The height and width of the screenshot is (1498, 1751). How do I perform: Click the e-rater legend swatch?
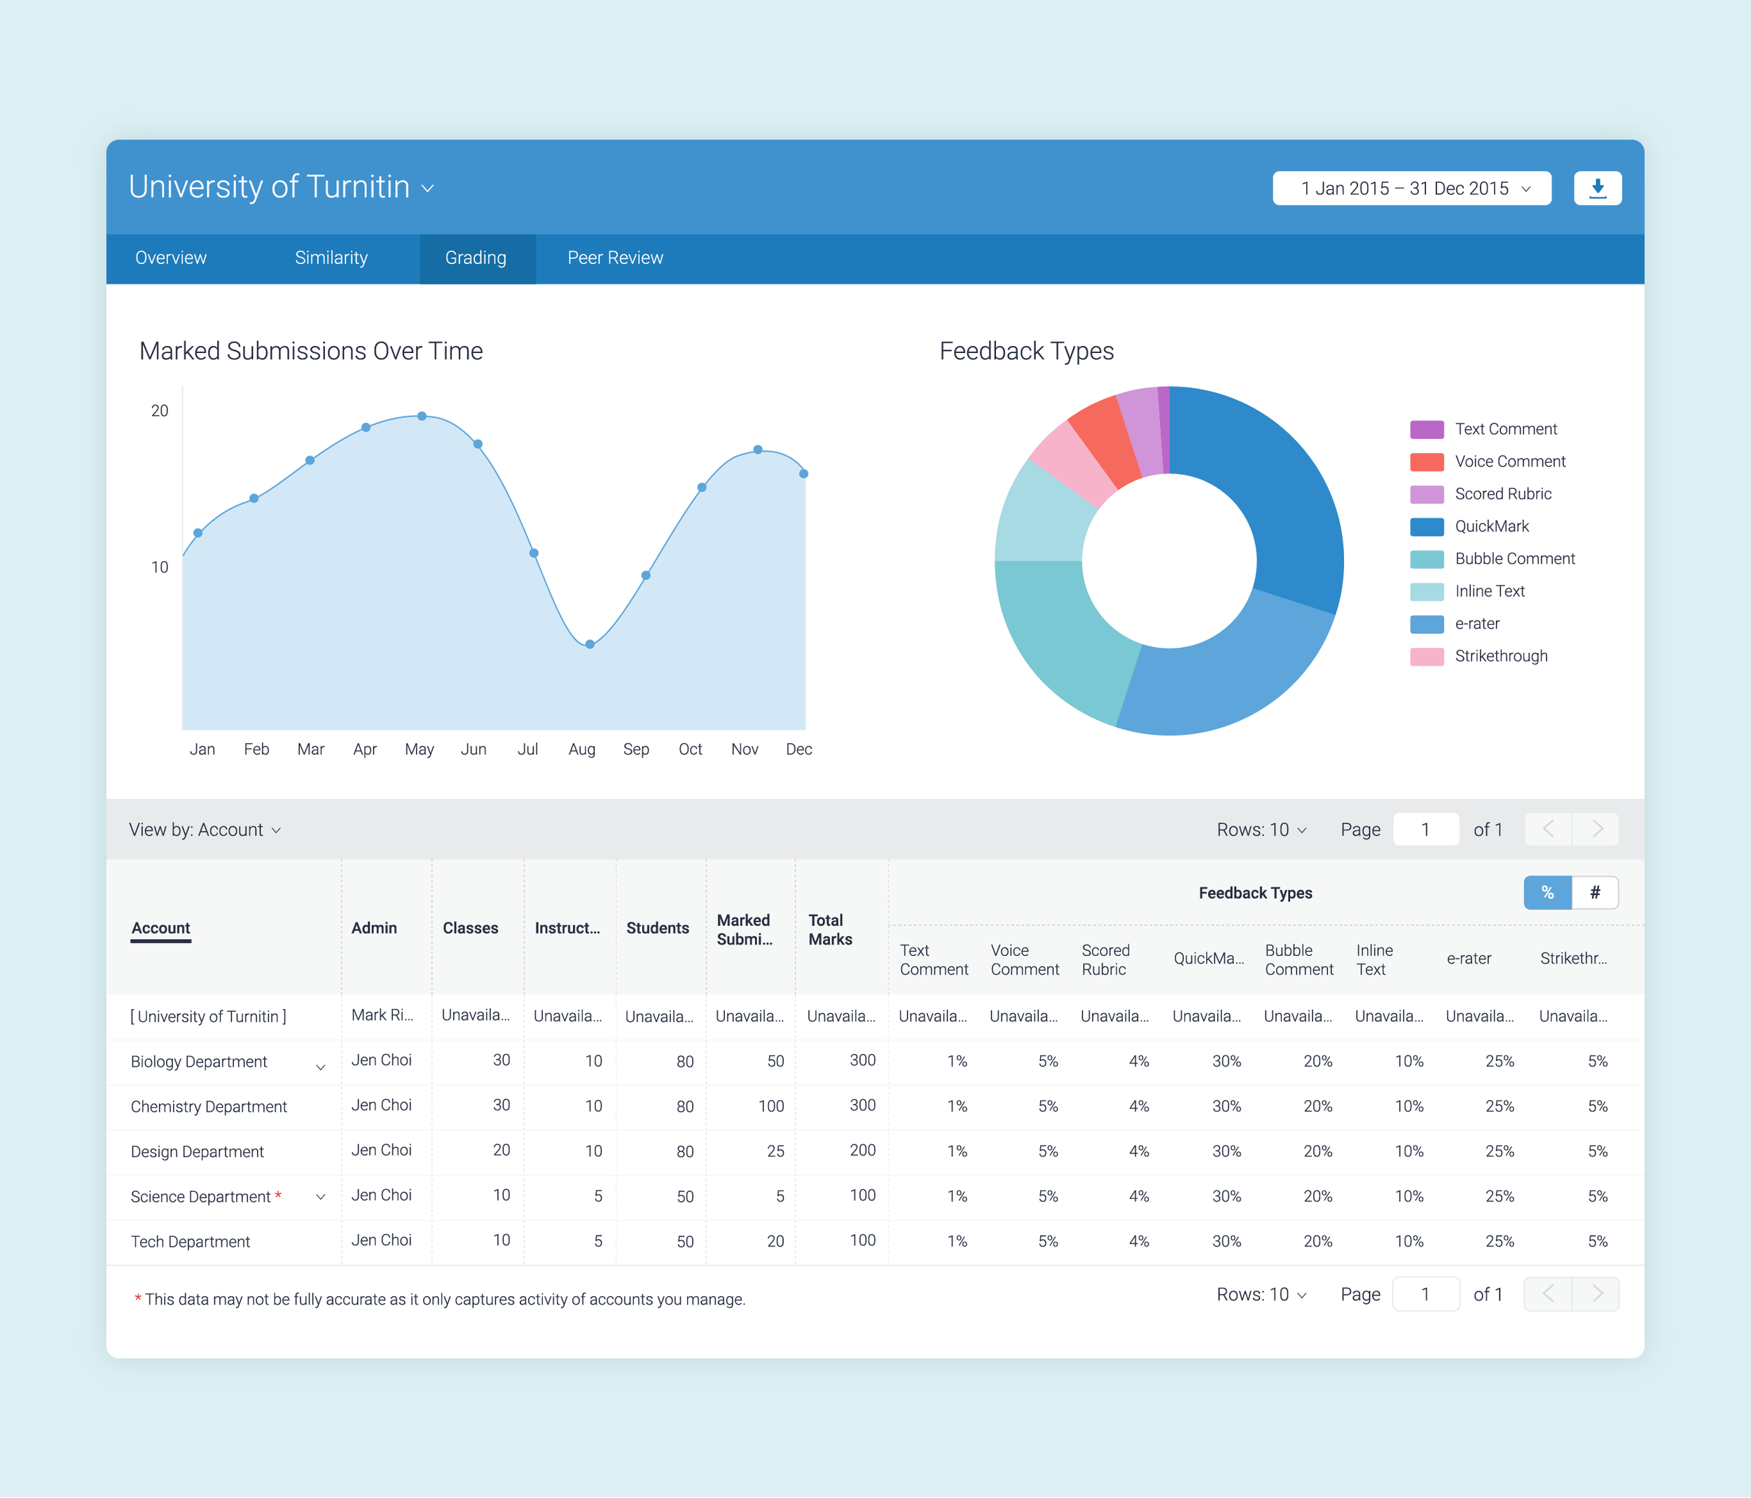click(1427, 625)
